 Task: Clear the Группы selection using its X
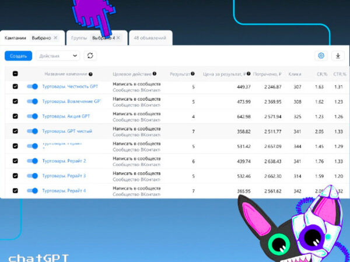(118, 38)
